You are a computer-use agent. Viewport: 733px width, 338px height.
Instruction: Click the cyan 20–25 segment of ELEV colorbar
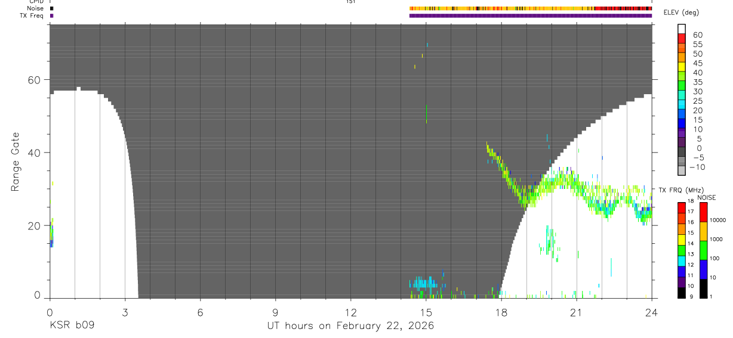[x=682, y=104]
